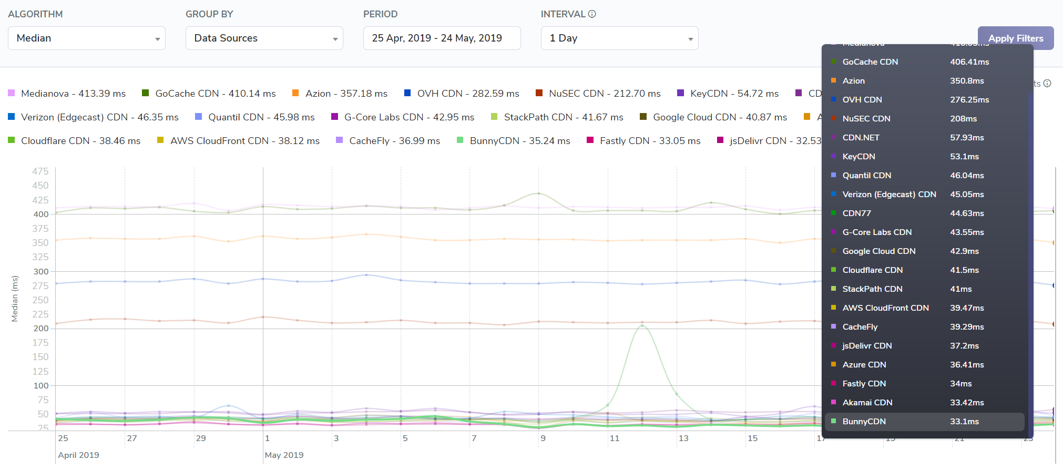Select Akamai CDN tooltip row
The image size is (1063, 470).
925,403
